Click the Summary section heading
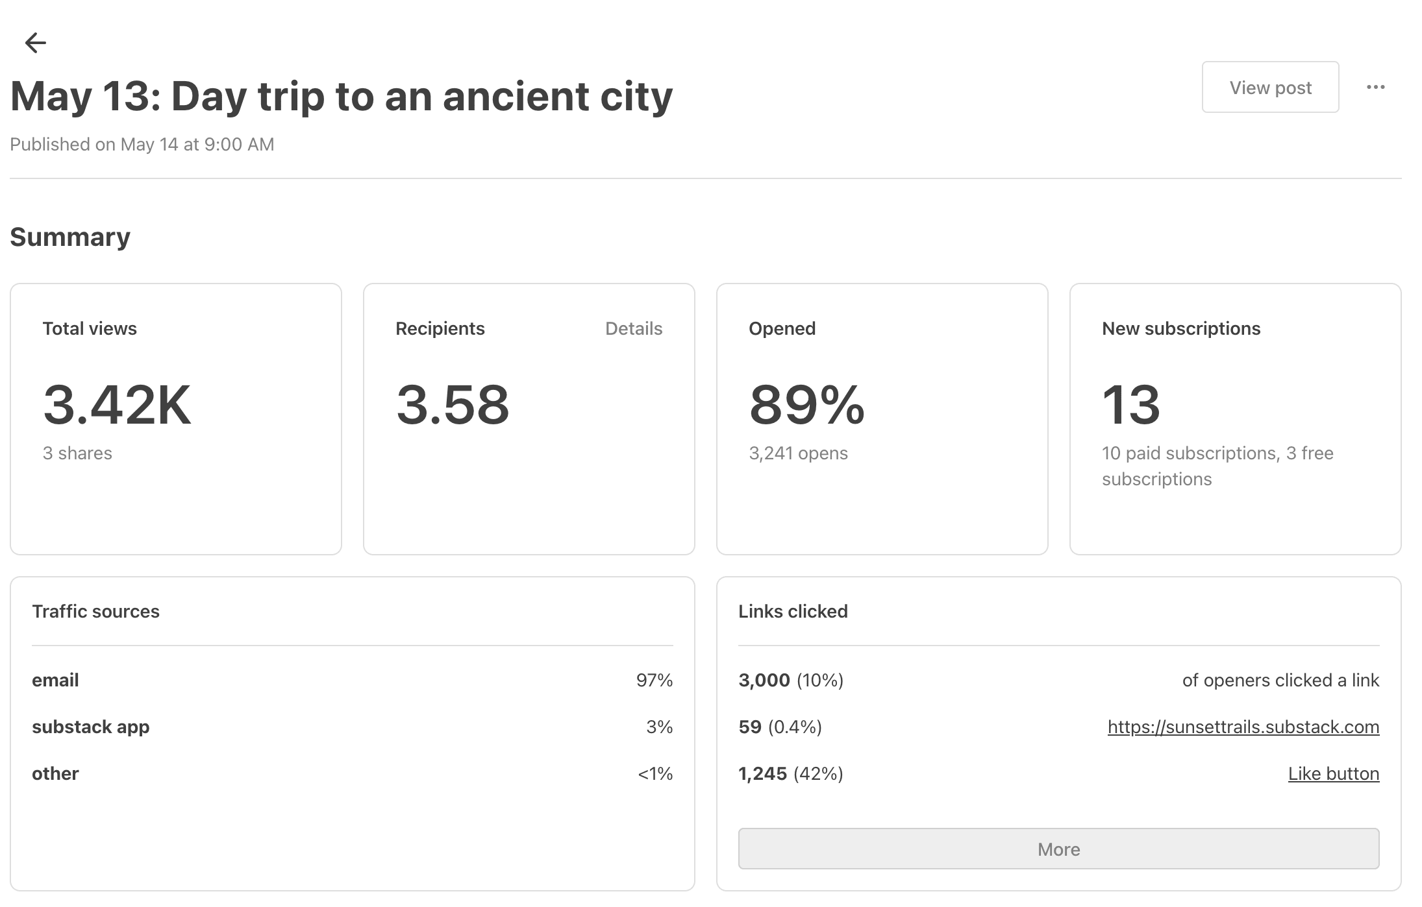The height and width of the screenshot is (907, 1422). (x=70, y=237)
